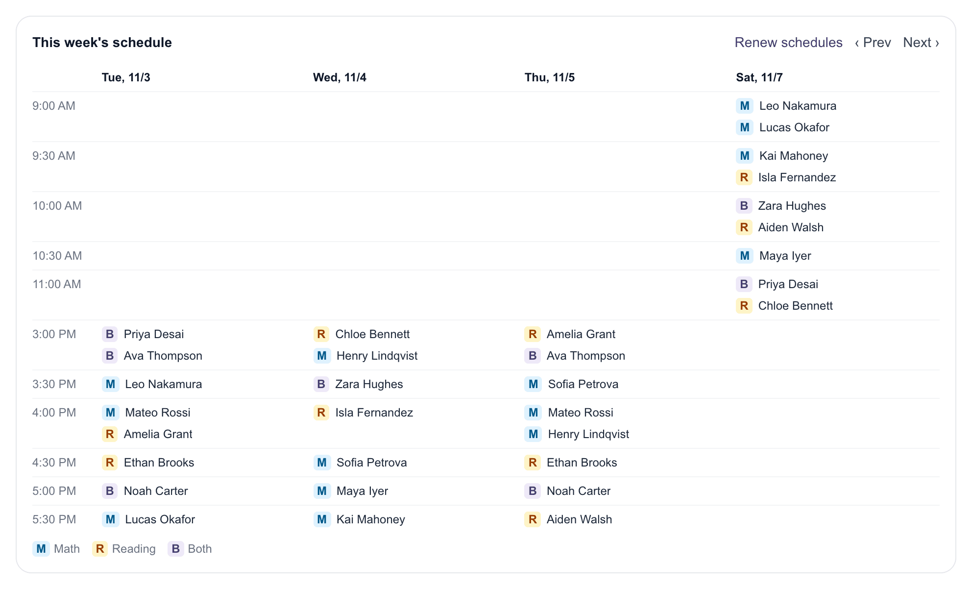Click Math badge beside Lucas Okafor on Tuesday
Image resolution: width=972 pixels, height=589 pixels.
[110, 519]
